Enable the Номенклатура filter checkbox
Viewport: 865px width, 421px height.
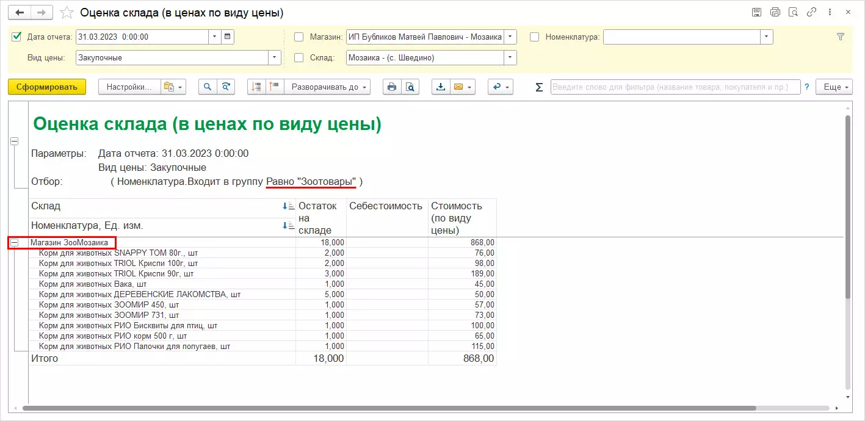[535, 37]
